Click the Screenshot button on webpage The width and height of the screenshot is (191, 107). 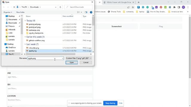(116, 26)
